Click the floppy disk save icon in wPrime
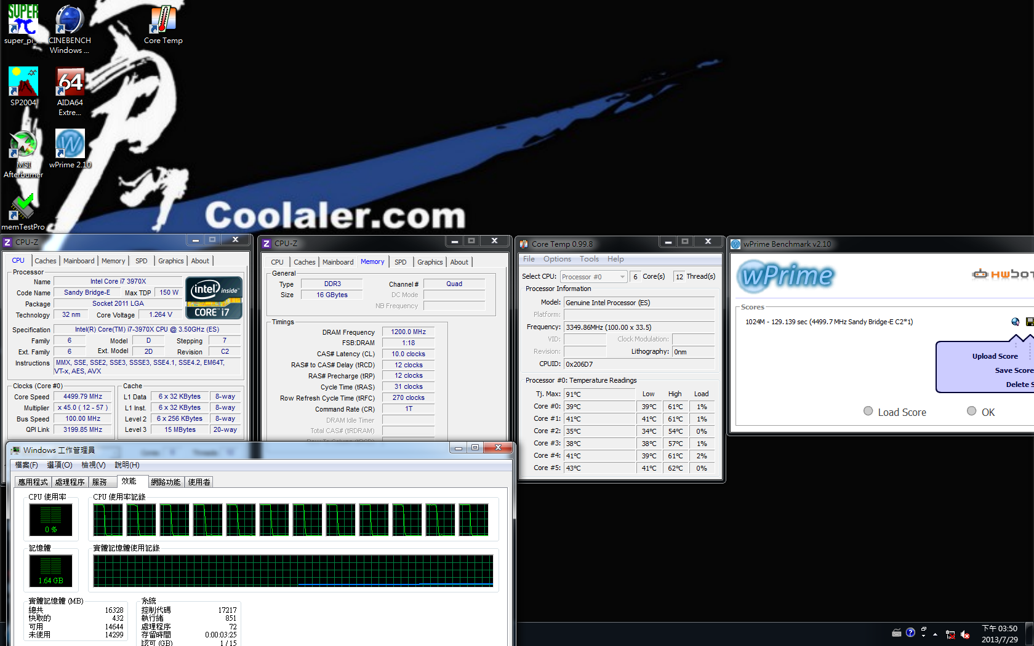Viewport: 1034px width, 646px height. pyautogui.click(x=1030, y=322)
